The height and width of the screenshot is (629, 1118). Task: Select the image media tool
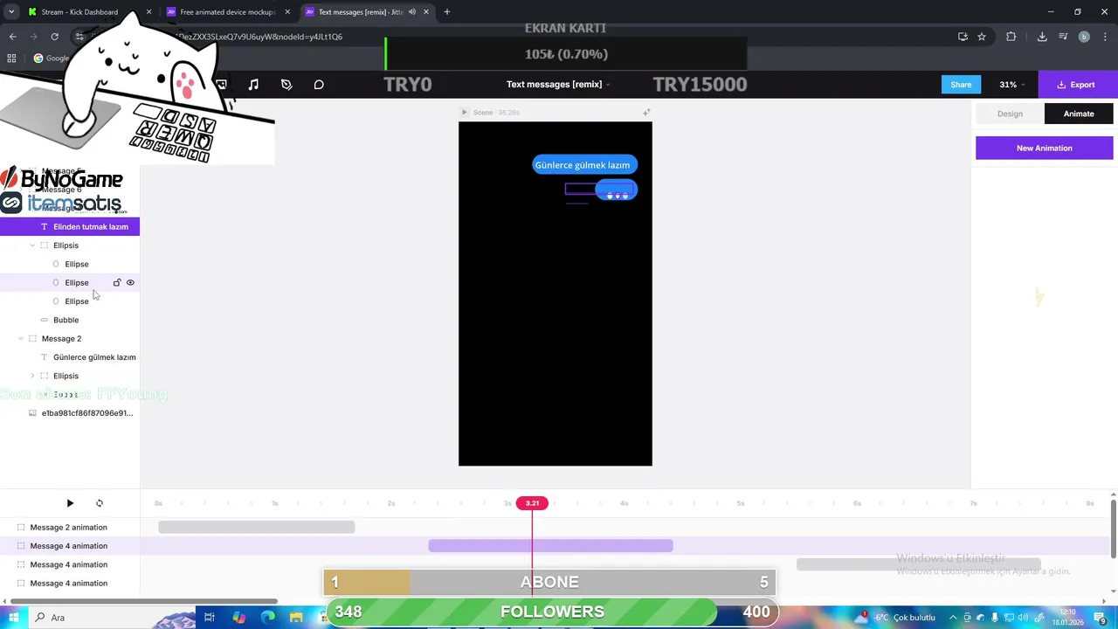[x=221, y=85]
